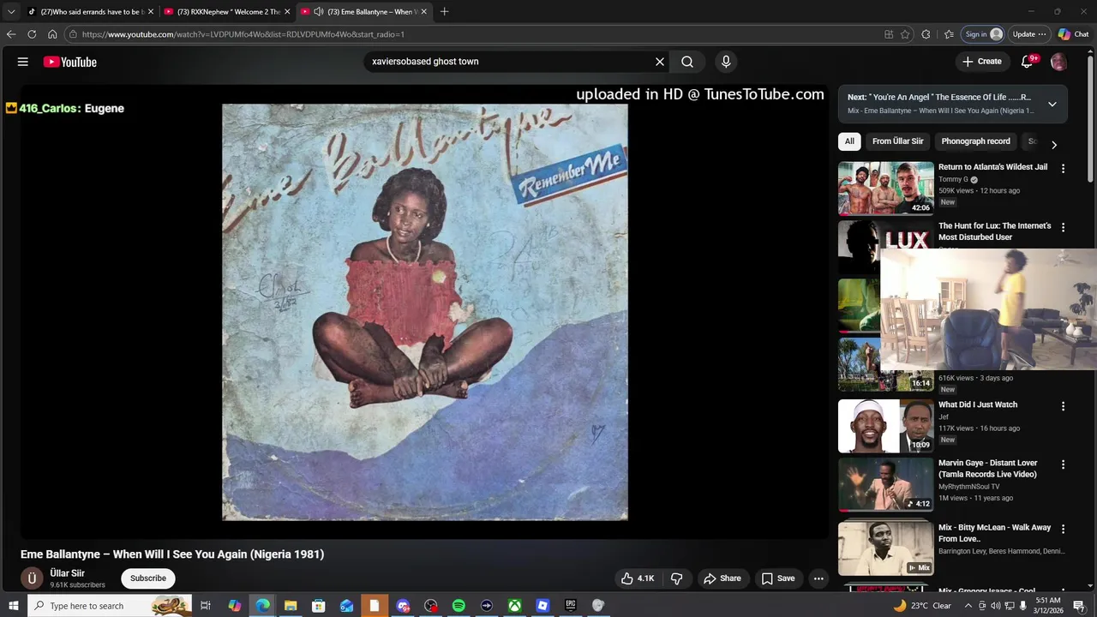1097x617 pixels.
Task: Share the Eme Ballantyne video
Action: [722, 578]
